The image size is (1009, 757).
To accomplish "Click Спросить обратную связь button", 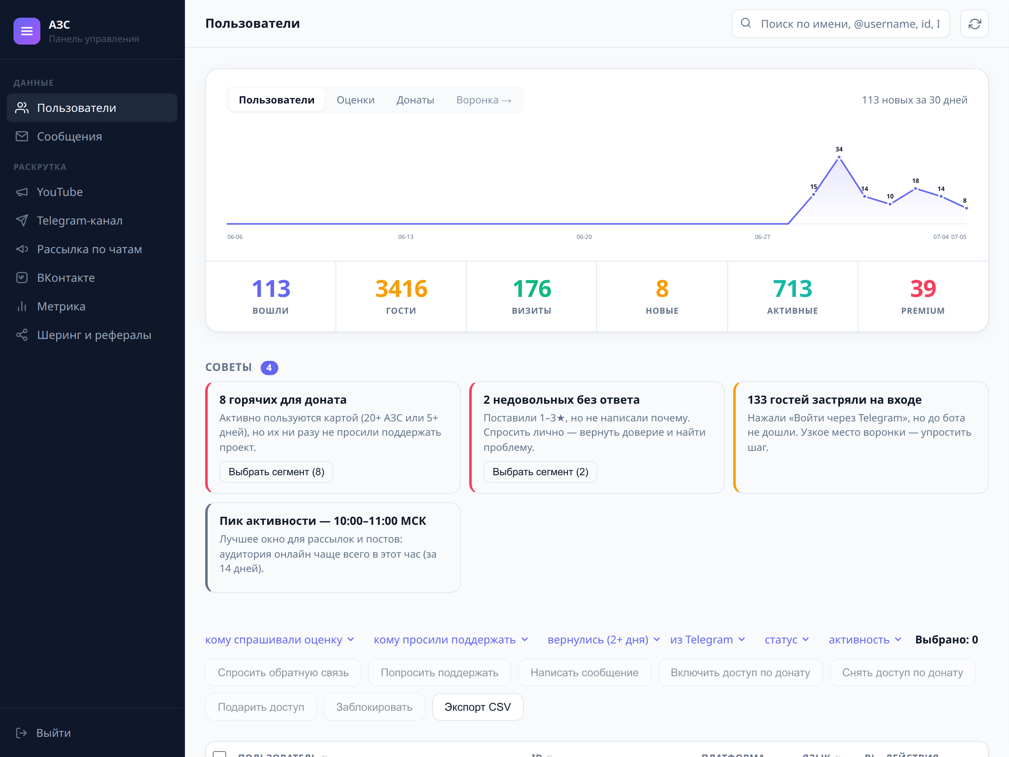I will [283, 672].
